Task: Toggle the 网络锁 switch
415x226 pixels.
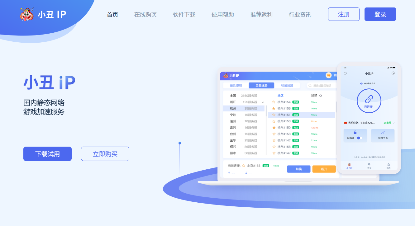Action: (360, 138)
